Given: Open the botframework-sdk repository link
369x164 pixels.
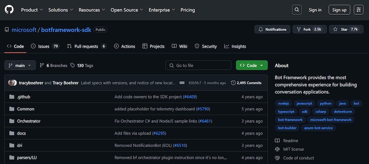Looking at the screenshot, I should (x=66, y=30).
